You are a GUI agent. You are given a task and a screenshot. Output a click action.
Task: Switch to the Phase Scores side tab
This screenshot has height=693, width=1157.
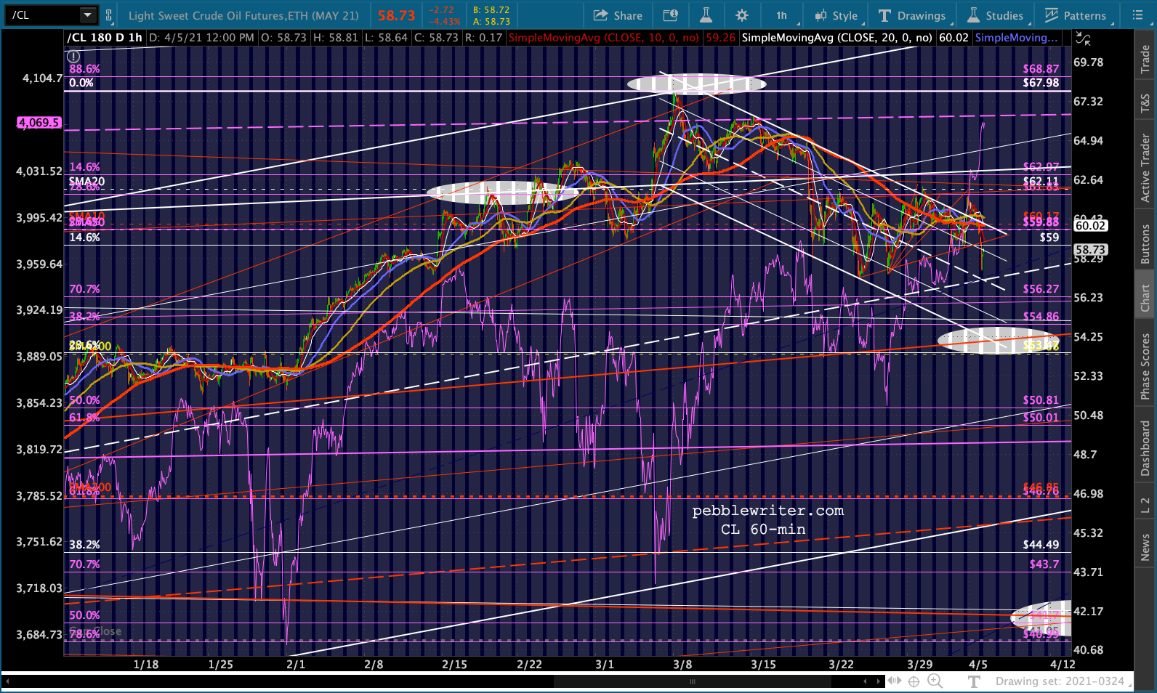1145,367
